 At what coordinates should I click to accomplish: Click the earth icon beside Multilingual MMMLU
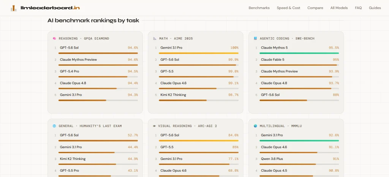(255, 126)
